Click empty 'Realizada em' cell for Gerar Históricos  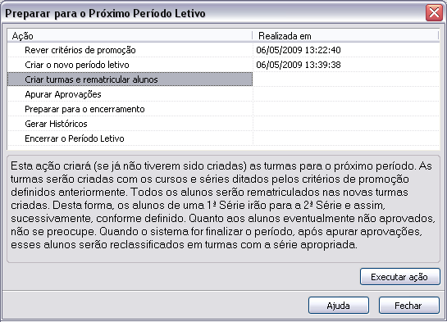click(346, 124)
